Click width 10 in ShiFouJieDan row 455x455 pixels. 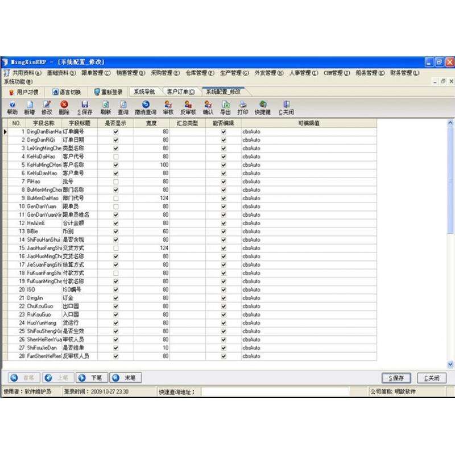[151, 348]
